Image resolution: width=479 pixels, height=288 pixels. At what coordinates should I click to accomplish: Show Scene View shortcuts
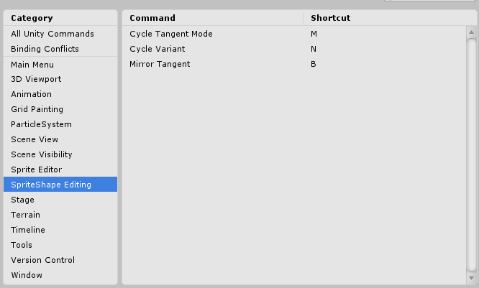[x=35, y=139]
